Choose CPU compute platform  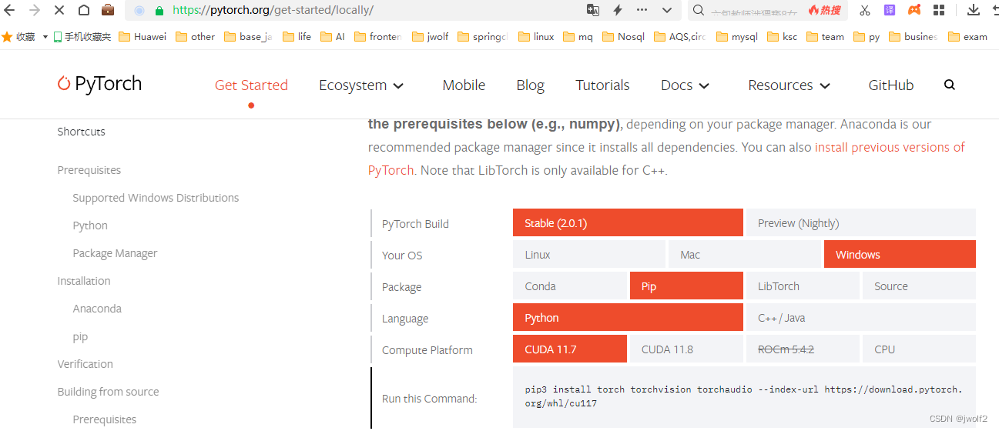click(919, 349)
